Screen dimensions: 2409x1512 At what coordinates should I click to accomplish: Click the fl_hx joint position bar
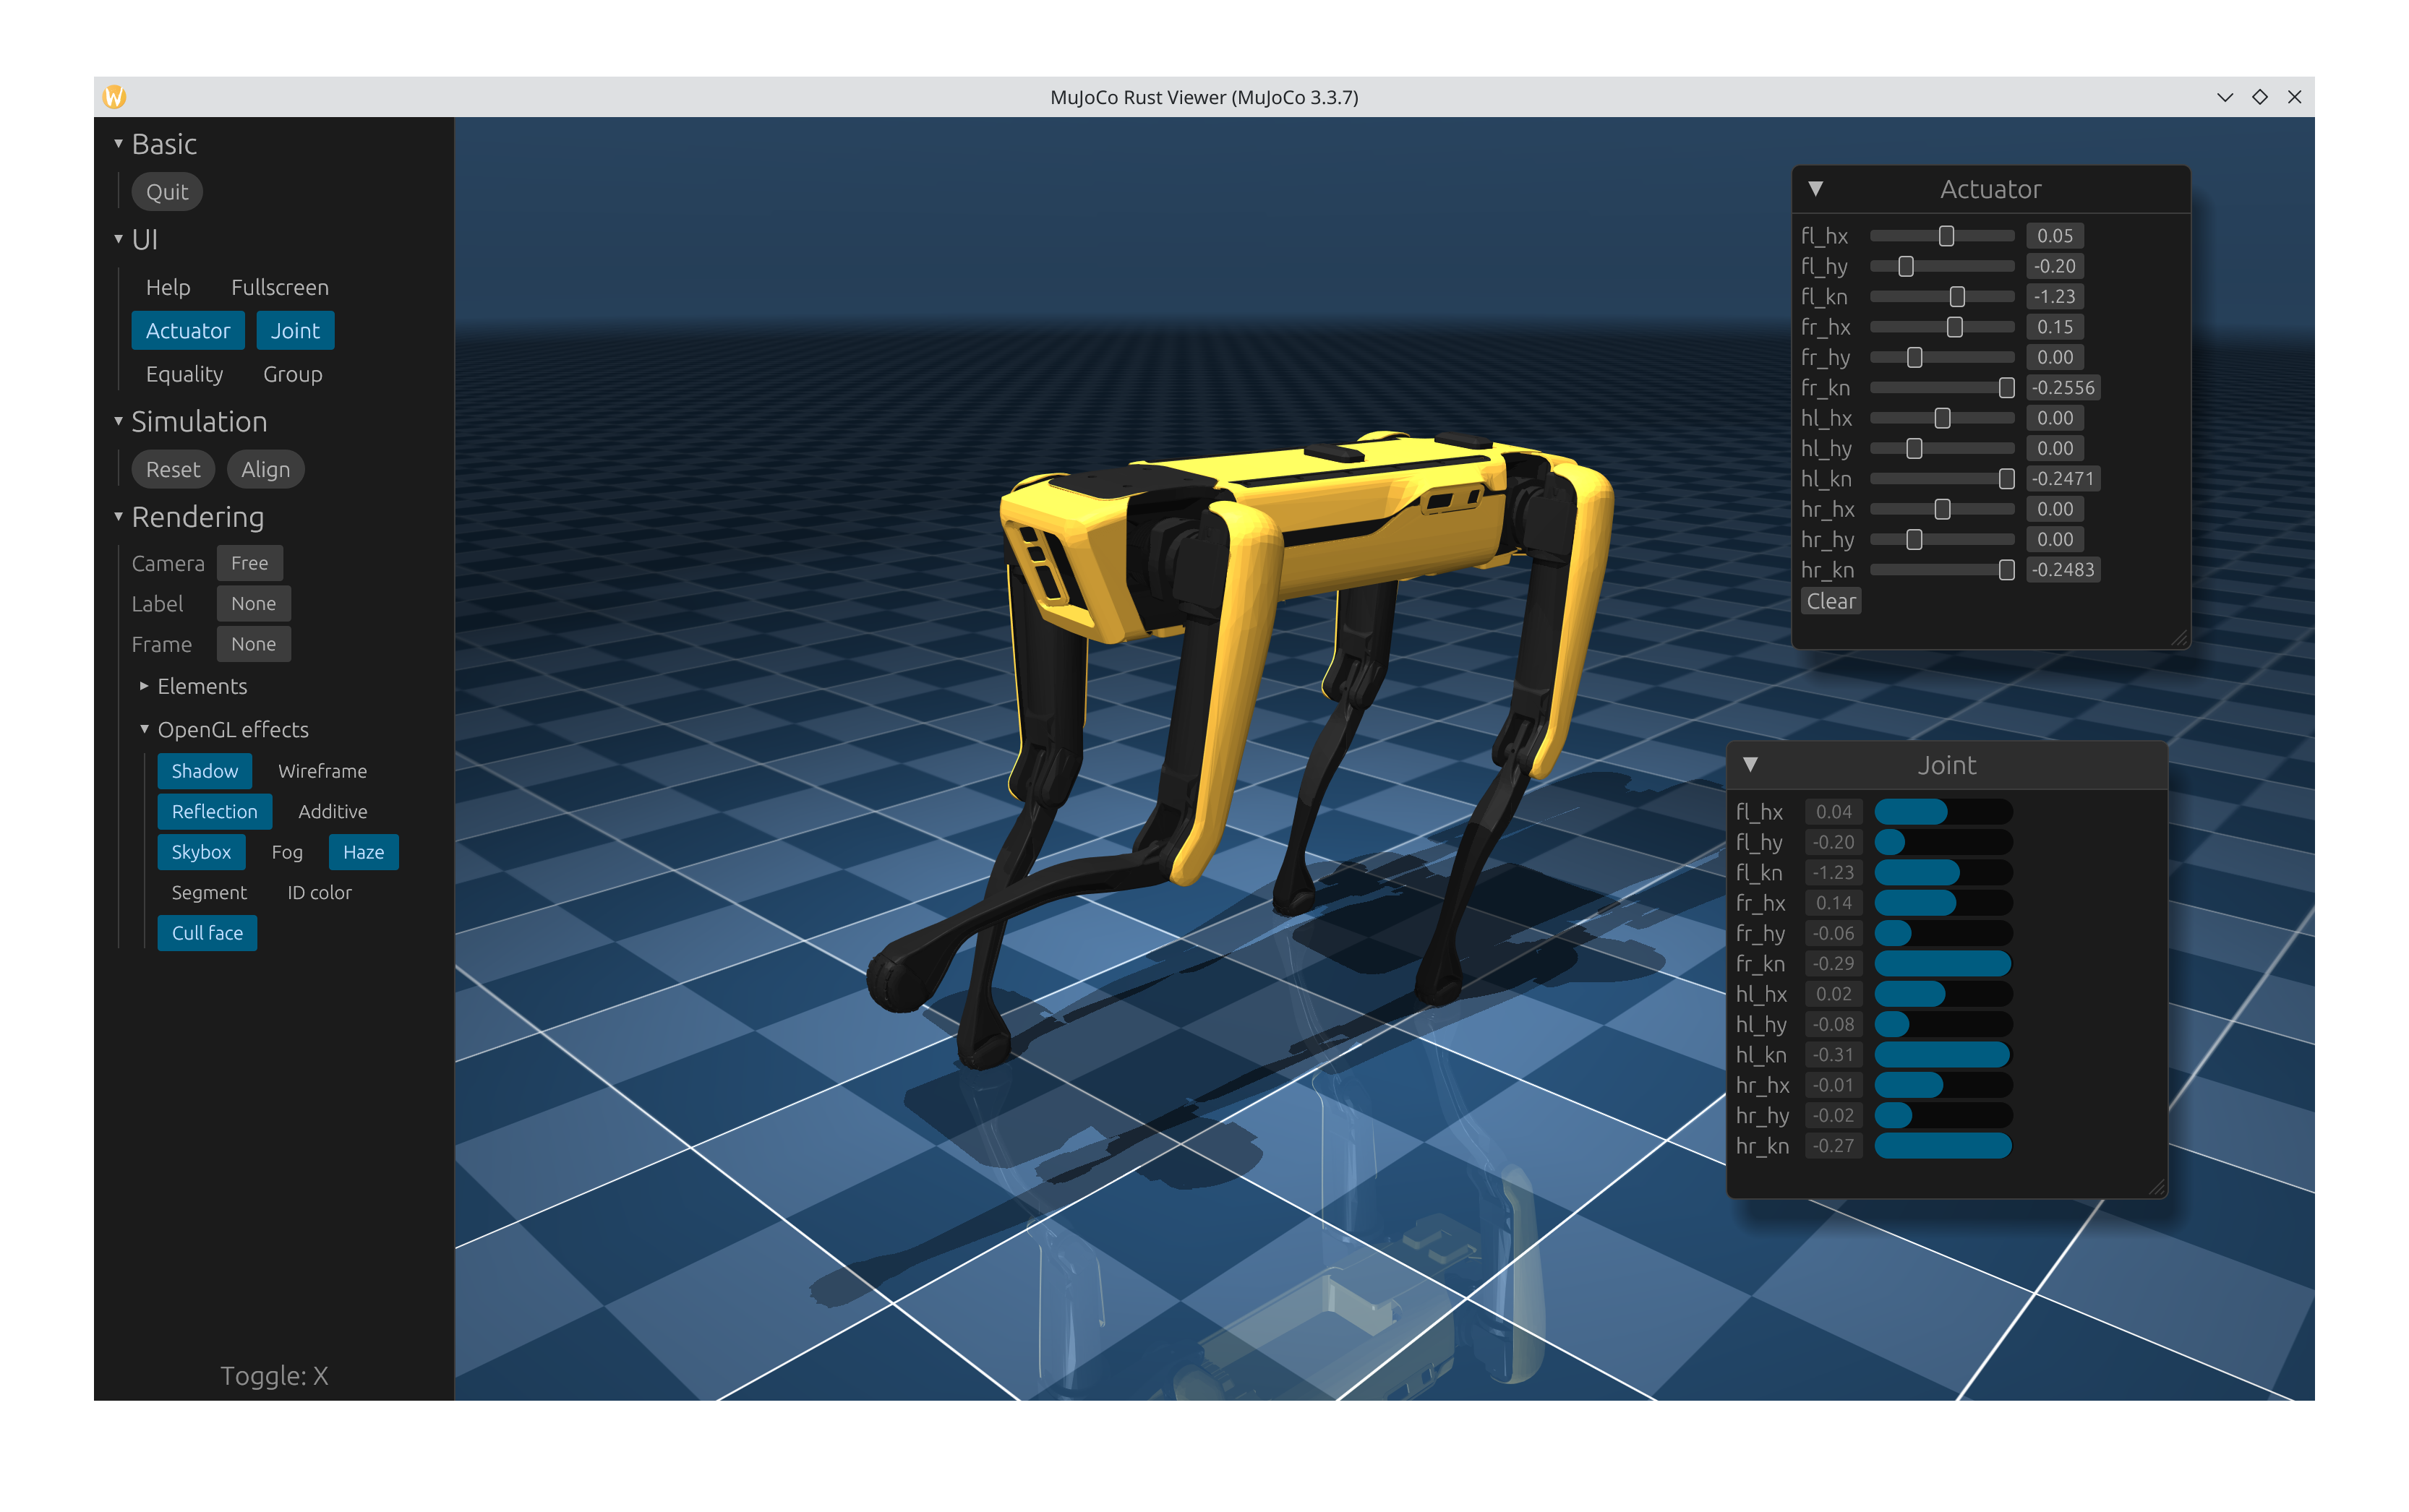pos(1943,812)
